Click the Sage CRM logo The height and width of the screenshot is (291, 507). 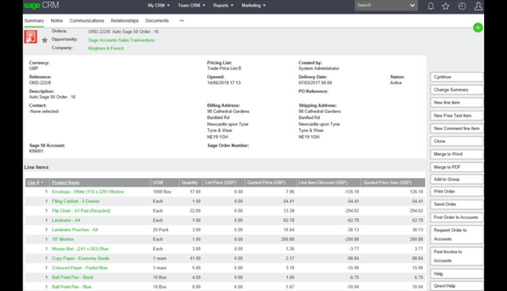click(41, 5)
